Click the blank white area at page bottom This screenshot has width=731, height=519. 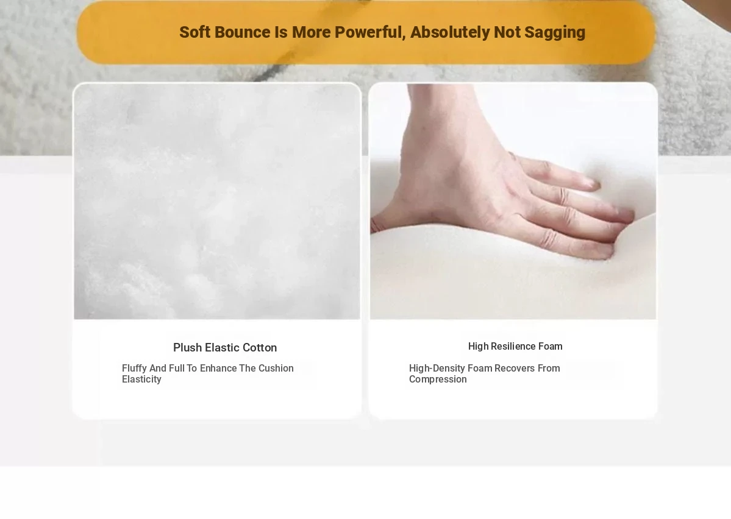click(366, 493)
